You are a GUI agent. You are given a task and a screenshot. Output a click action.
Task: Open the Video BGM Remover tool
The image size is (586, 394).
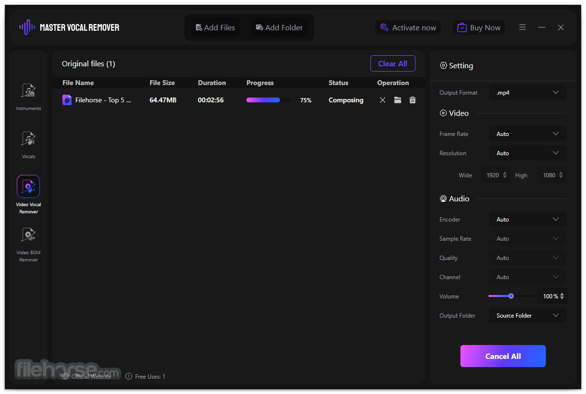point(28,244)
